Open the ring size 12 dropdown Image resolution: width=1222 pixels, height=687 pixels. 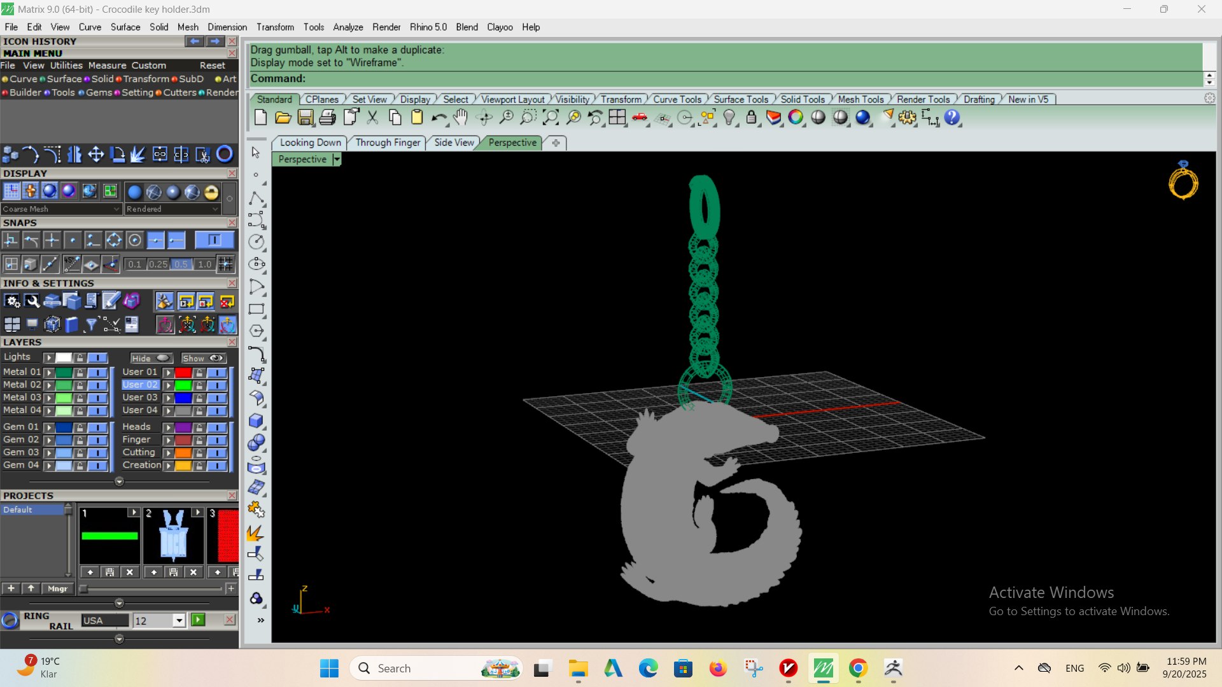click(179, 621)
